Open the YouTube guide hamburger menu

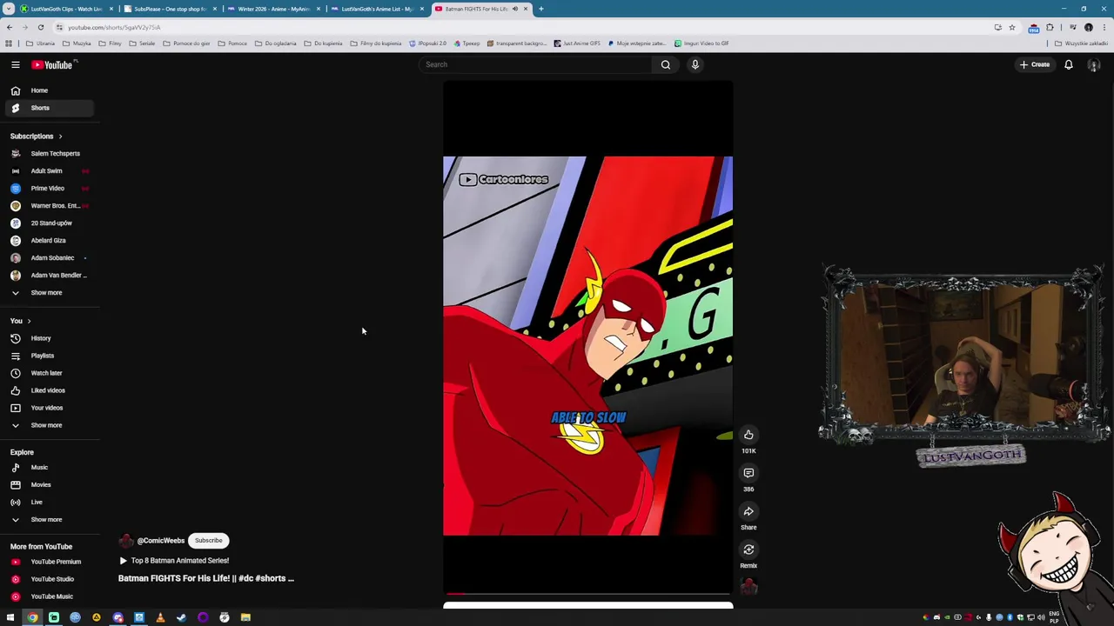point(15,64)
